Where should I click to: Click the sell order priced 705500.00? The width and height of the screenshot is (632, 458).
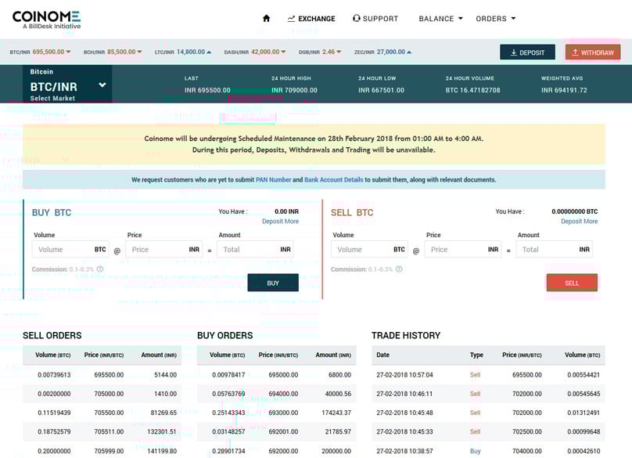tap(102, 413)
